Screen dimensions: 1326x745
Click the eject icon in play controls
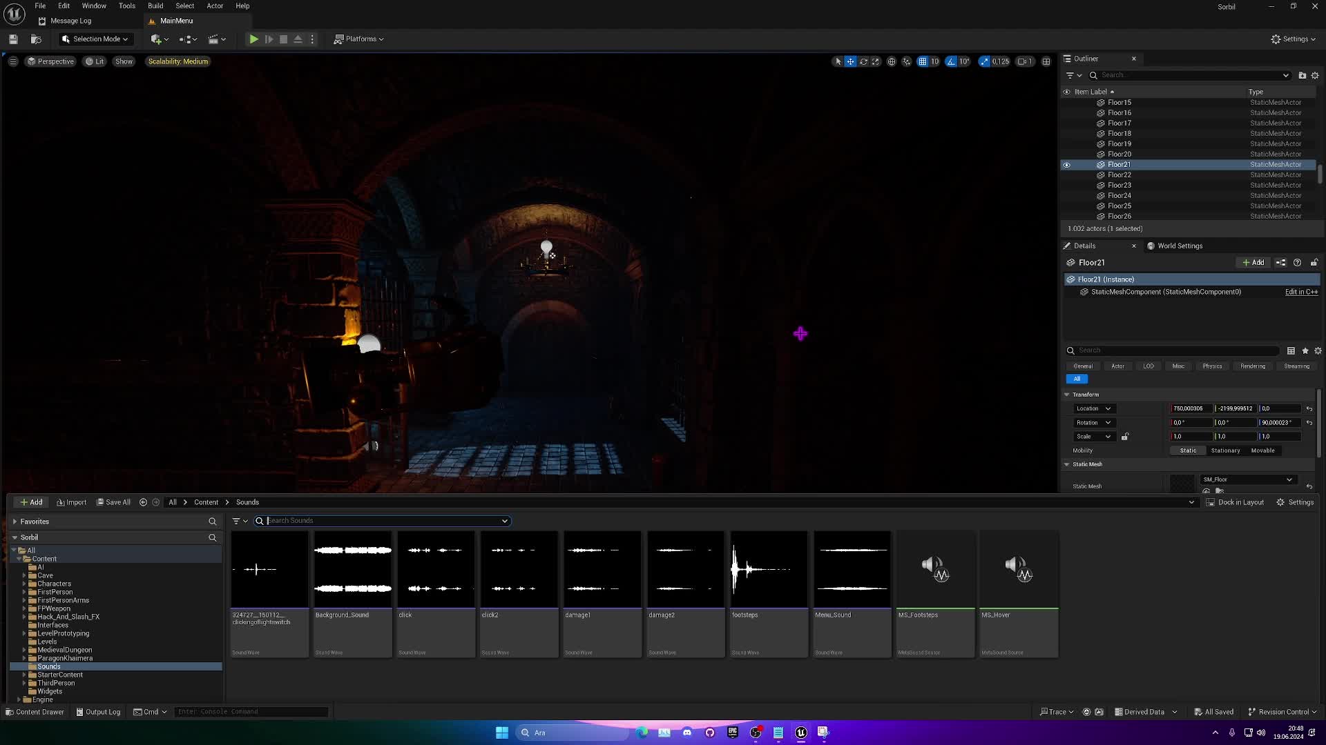click(298, 39)
